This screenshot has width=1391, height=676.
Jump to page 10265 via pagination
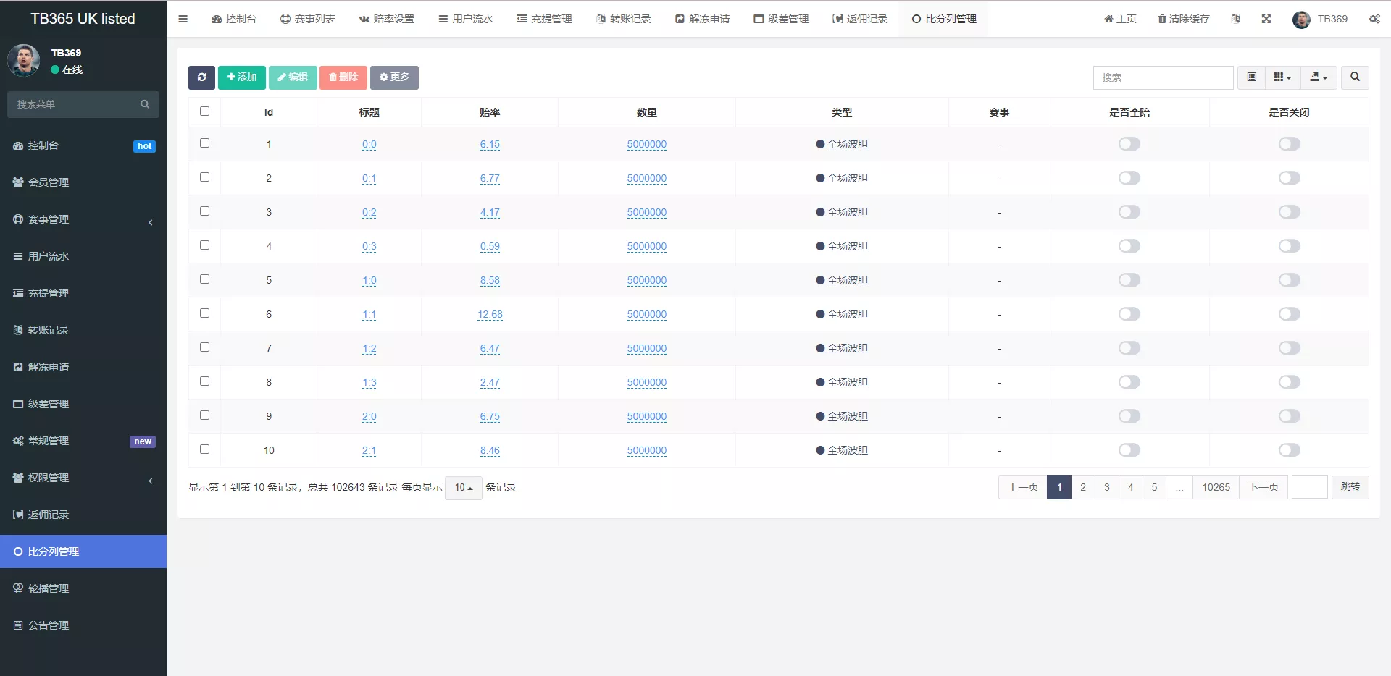(x=1216, y=487)
